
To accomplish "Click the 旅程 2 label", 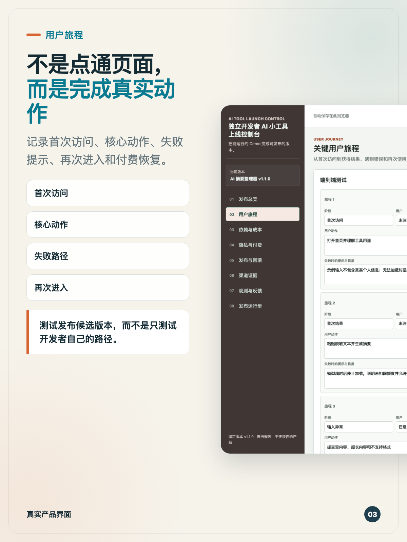I will [x=330, y=303].
